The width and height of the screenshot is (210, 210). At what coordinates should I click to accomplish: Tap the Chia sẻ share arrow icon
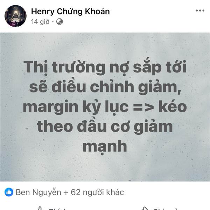145,209
